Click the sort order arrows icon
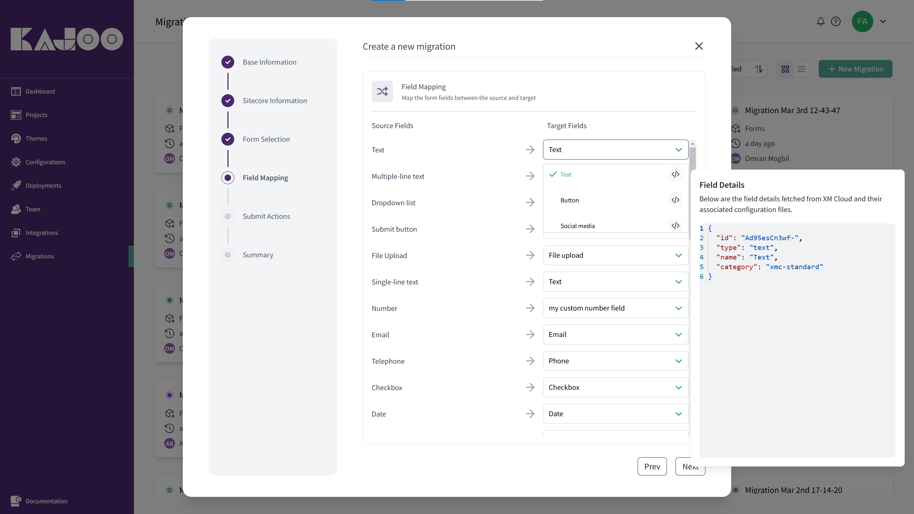Image resolution: width=914 pixels, height=514 pixels. click(x=759, y=69)
